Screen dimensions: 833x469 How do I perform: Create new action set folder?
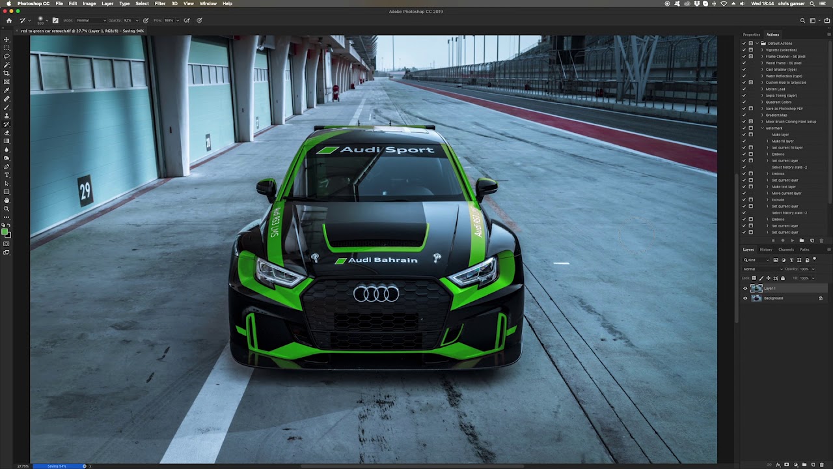coord(802,240)
